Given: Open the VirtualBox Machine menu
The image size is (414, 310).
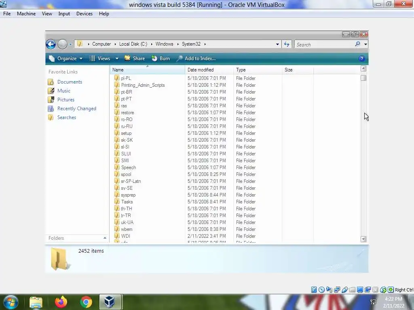Looking at the screenshot, I should click(26, 14).
